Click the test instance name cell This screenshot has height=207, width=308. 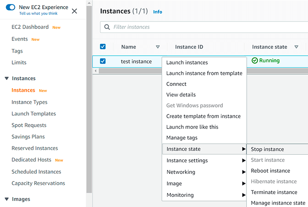pyautogui.click(x=136, y=61)
